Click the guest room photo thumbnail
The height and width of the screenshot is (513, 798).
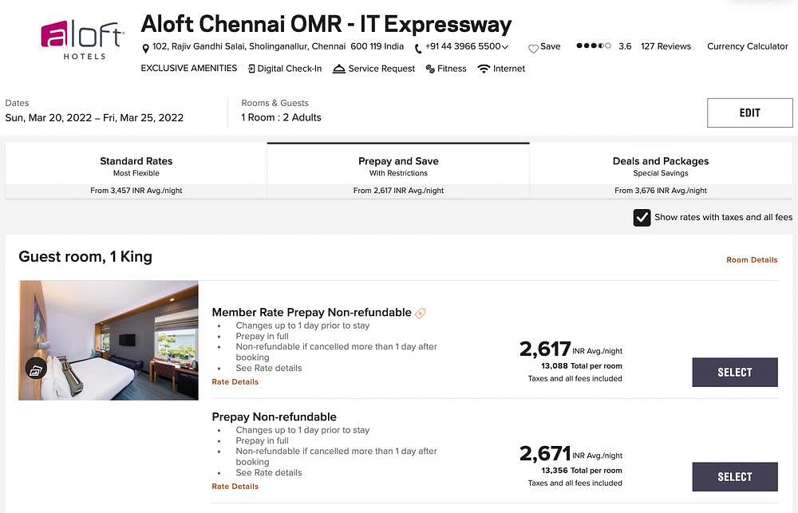coord(109,340)
